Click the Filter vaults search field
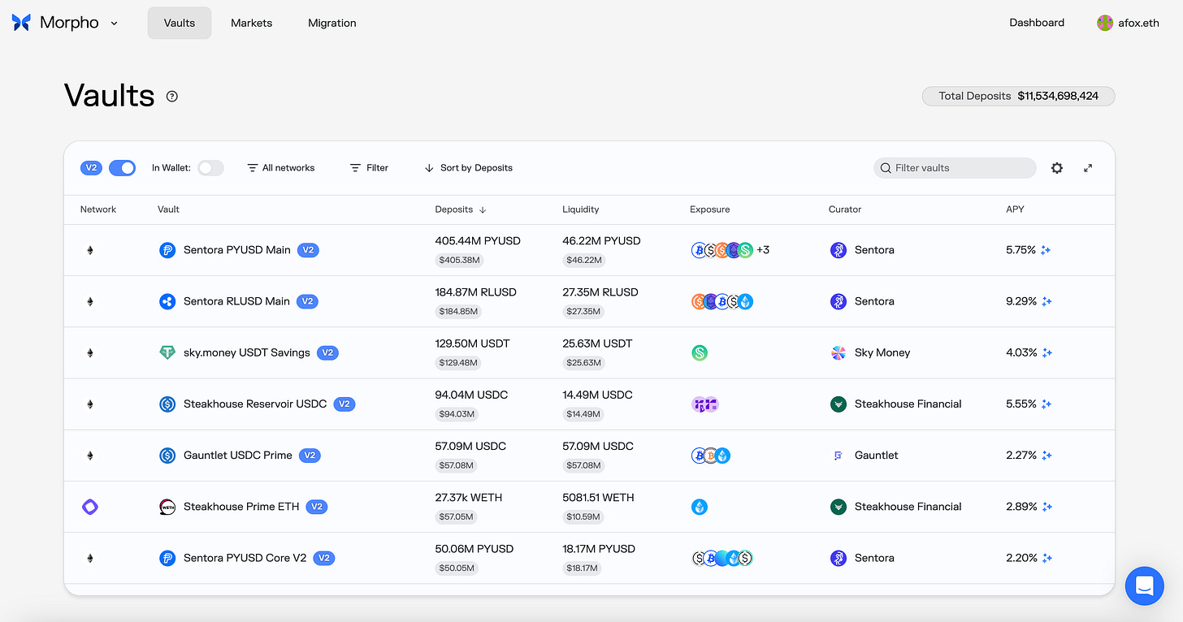The height and width of the screenshot is (622, 1183). pyautogui.click(x=955, y=168)
